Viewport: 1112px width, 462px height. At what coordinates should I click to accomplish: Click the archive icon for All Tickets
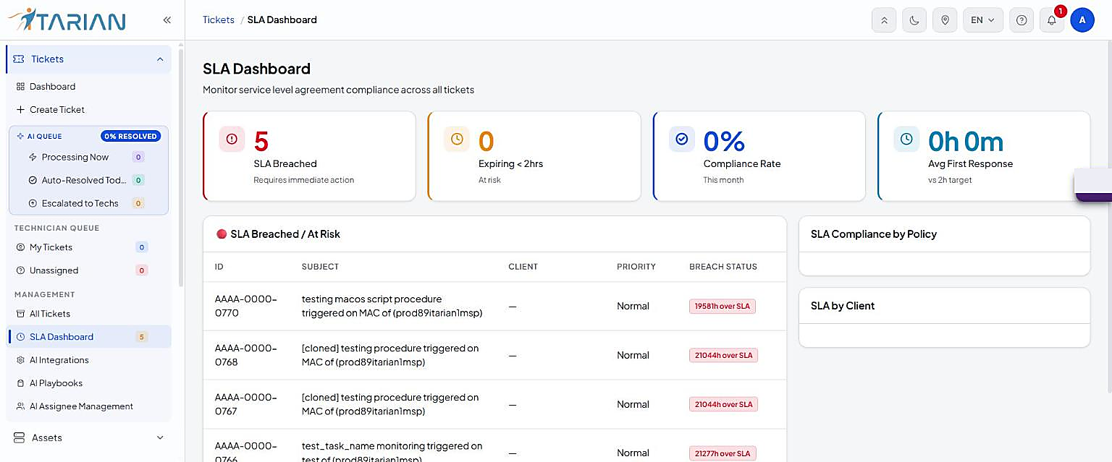[x=20, y=314]
